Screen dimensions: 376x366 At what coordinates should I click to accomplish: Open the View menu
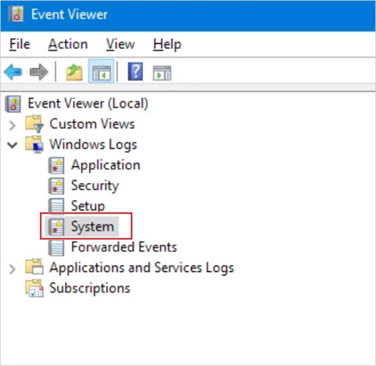pos(120,44)
